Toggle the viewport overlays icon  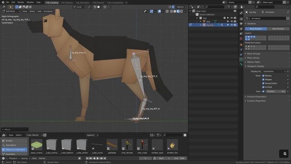(160, 11)
